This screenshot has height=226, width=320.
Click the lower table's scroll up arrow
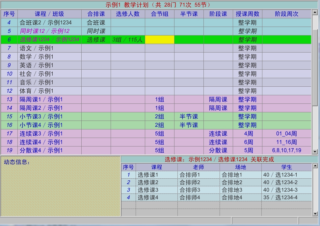[x=315, y=166]
